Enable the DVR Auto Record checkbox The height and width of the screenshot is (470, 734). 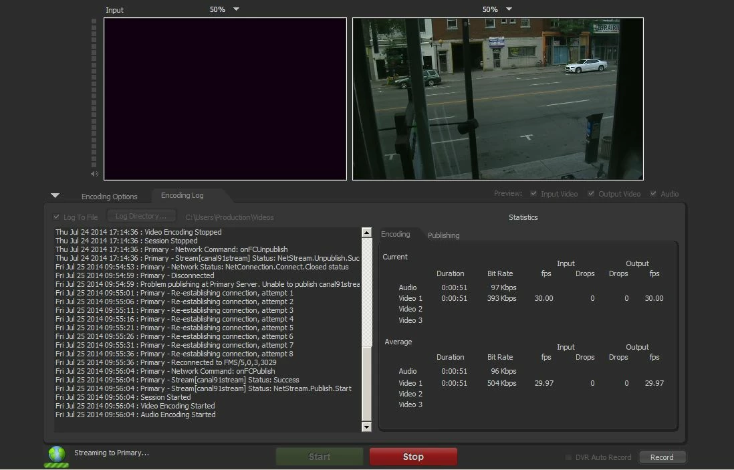[568, 457]
